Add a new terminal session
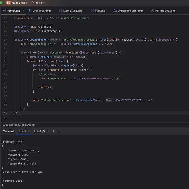 pos(54,131)
